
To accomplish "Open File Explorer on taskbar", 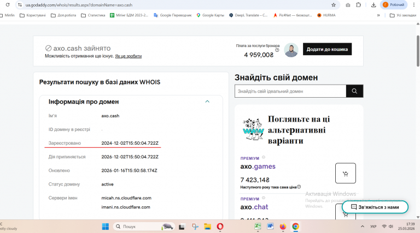I will click(x=207, y=226).
